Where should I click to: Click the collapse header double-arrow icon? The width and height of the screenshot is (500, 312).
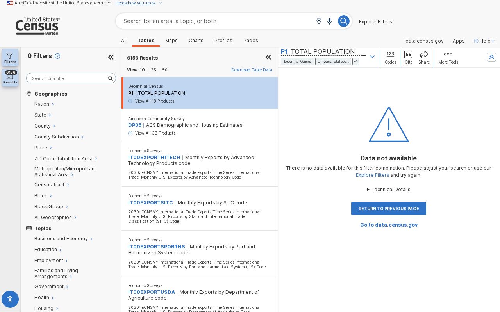click(491, 57)
